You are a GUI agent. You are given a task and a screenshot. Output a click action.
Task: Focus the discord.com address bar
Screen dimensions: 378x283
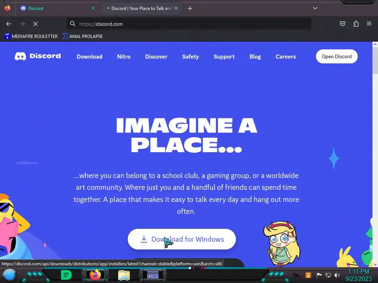click(189, 24)
